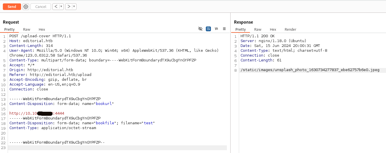
Task: Click the Accept-Encoding: gzip, deflate, br line
Action: (x=48, y=80)
